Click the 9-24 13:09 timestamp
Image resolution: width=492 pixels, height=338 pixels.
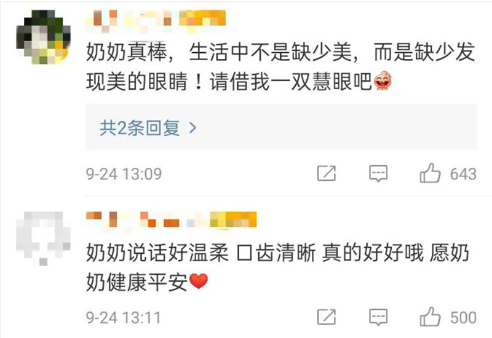click(124, 174)
